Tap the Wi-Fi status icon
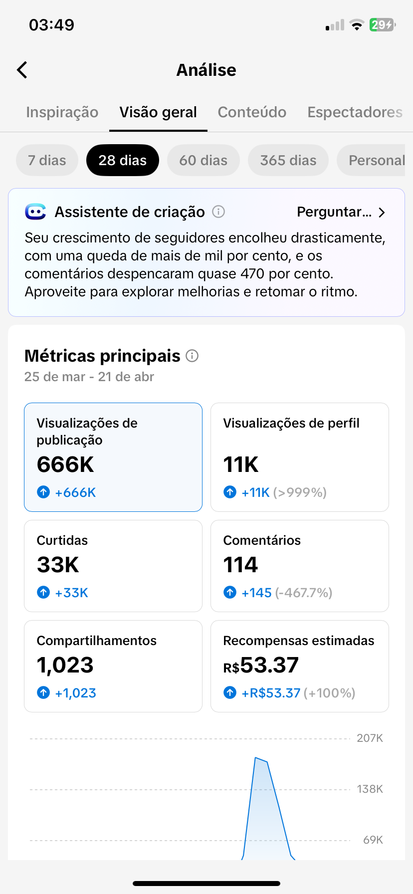Screen dimensions: 413x894 click(357, 25)
